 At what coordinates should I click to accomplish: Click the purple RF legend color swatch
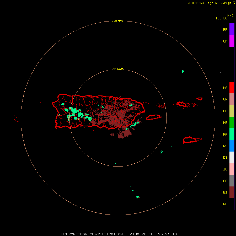(232, 29)
